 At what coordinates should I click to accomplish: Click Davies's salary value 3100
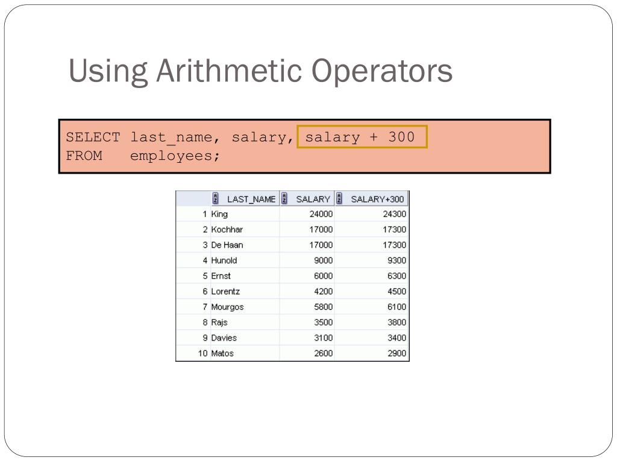323,338
